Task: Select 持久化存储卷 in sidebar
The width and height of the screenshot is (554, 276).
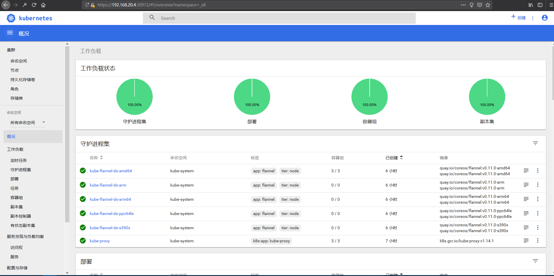Action: click(x=23, y=80)
